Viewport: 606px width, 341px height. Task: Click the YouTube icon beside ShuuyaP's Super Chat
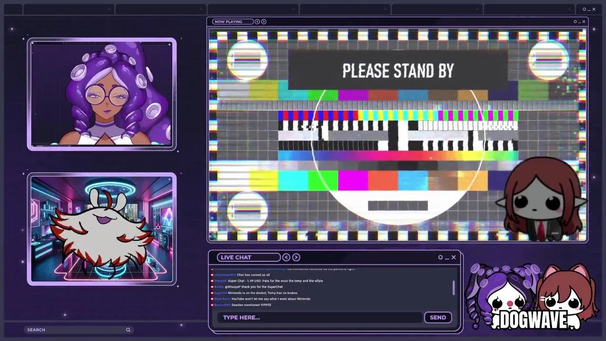coord(213,281)
